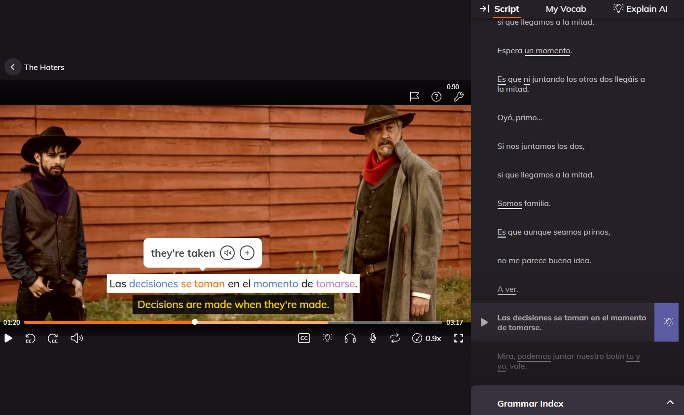Click the word "decisiones" in the subtitle

[x=153, y=284]
